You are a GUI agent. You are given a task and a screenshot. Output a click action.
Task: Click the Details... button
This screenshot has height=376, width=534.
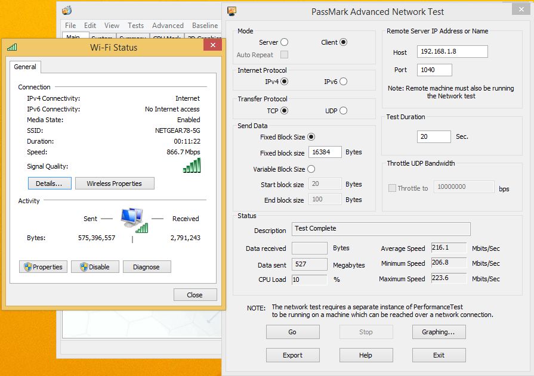pyautogui.click(x=50, y=183)
